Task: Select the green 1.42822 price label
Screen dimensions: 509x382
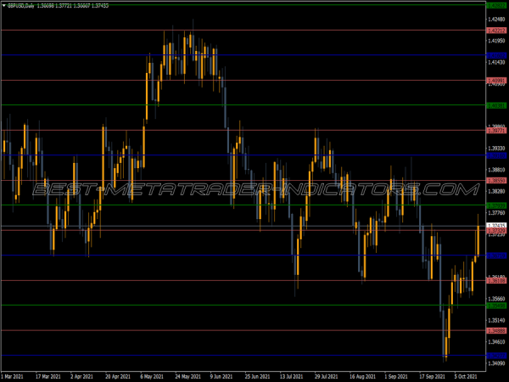Action: [x=496, y=5]
